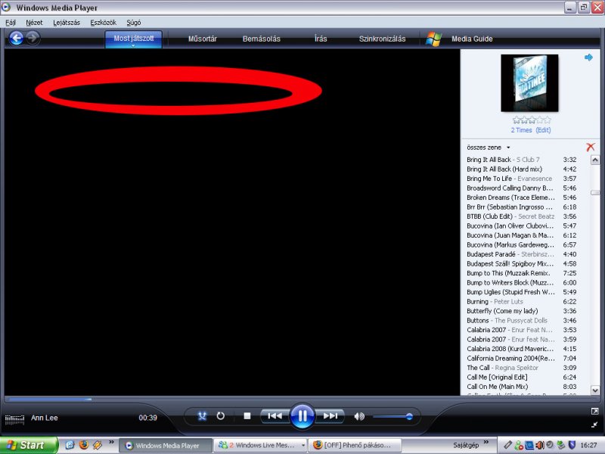
Task: Switch to the Bemásolás tab
Action: click(x=261, y=39)
